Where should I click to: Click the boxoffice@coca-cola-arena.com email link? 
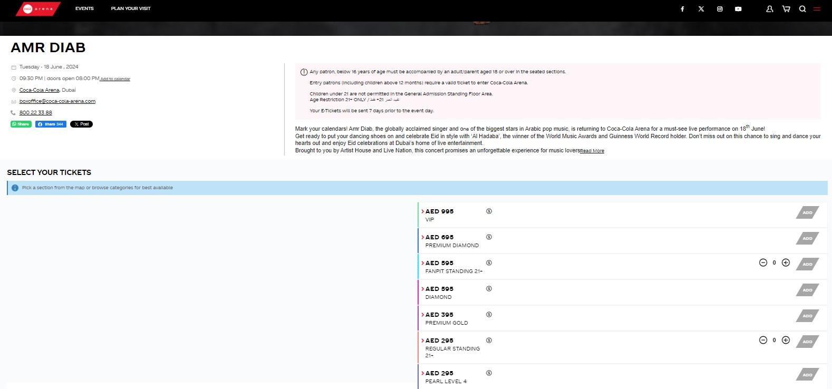(57, 101)
